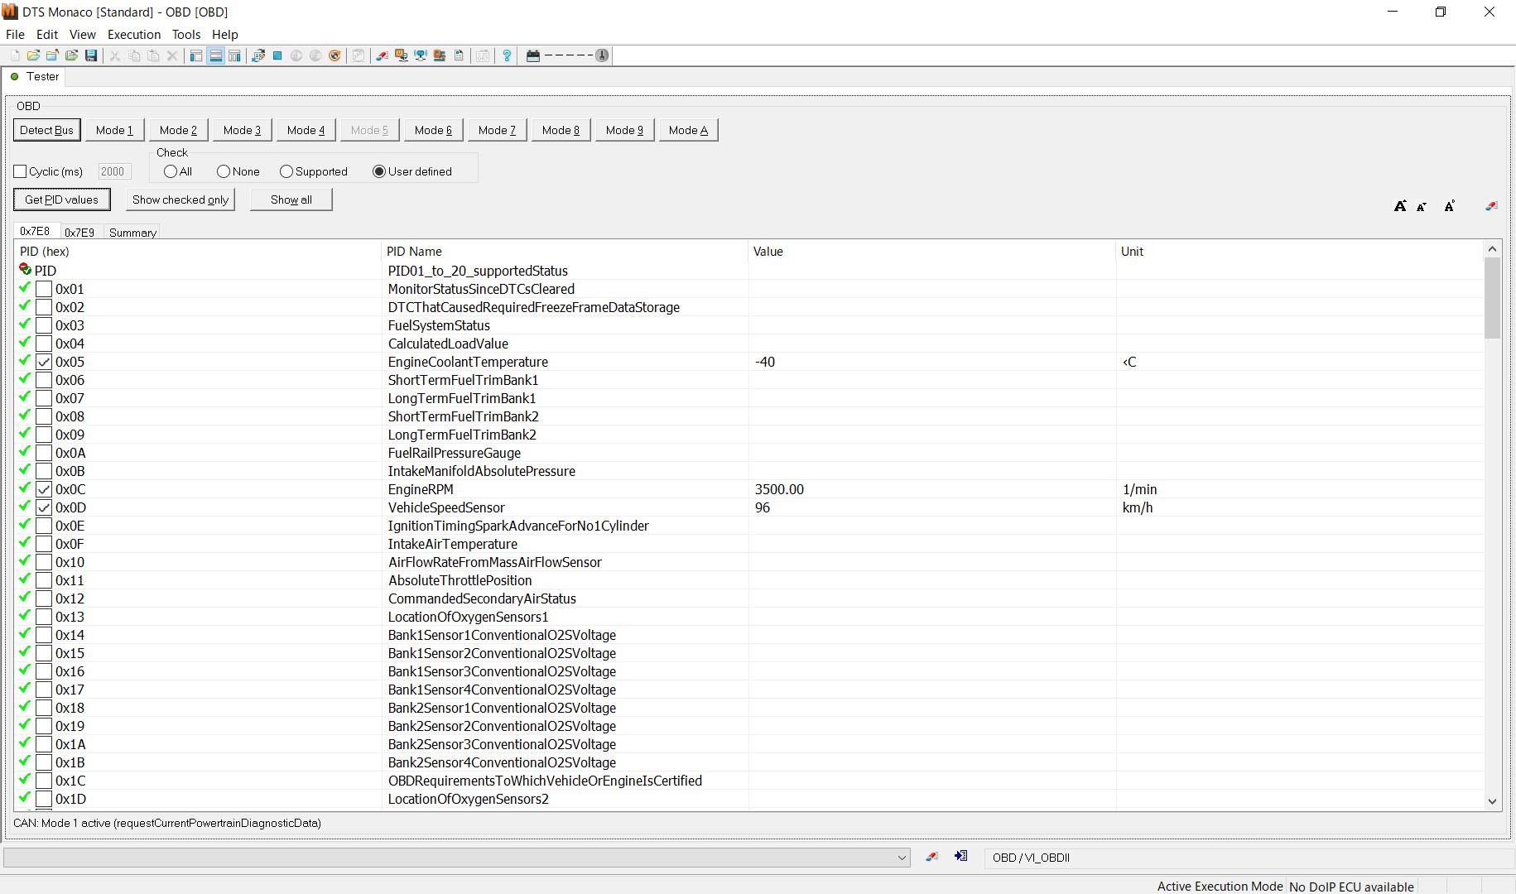The width and height of the screenshot is (1516, 894).
Task: Click the New document toolbar icon
Action: click(x=15, y=55)
